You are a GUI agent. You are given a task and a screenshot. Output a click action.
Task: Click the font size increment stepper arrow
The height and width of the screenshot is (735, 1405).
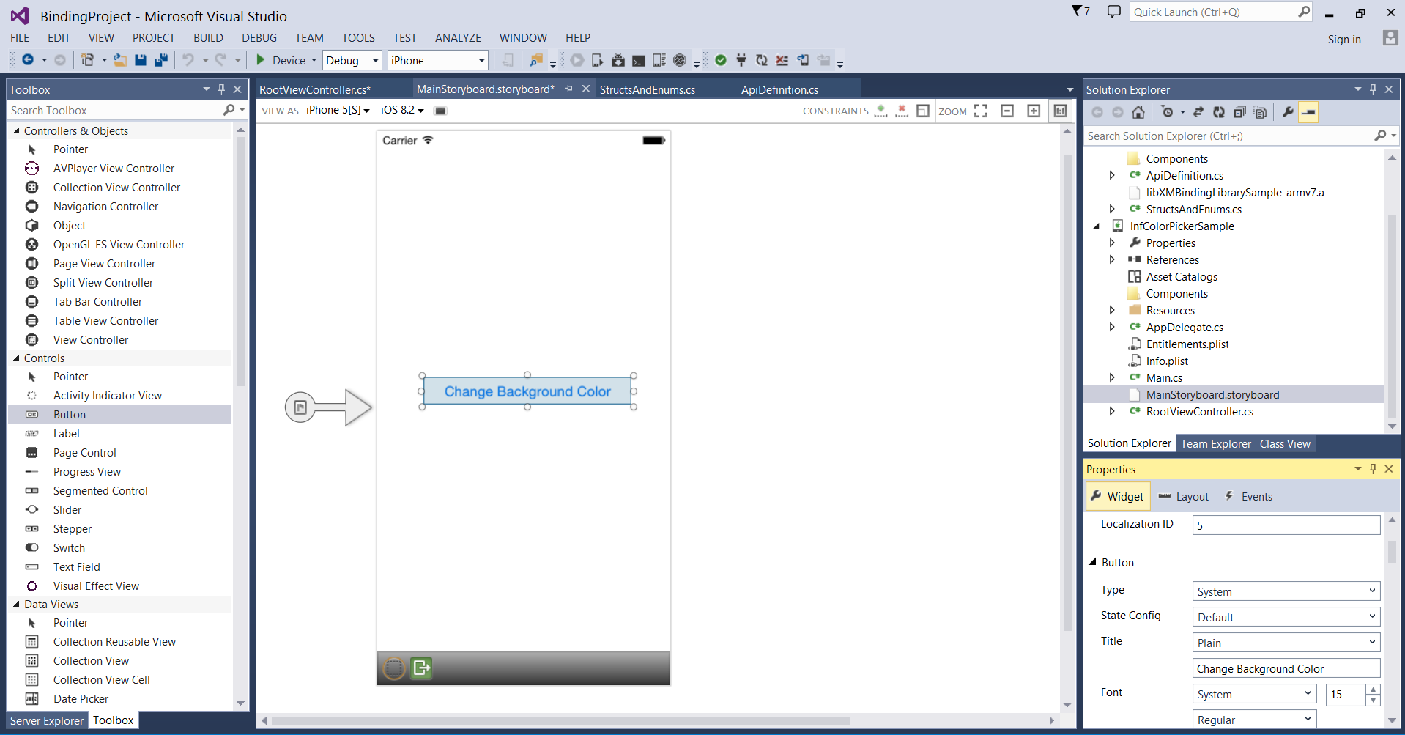pyautogui.click(x=1374, y=689)
